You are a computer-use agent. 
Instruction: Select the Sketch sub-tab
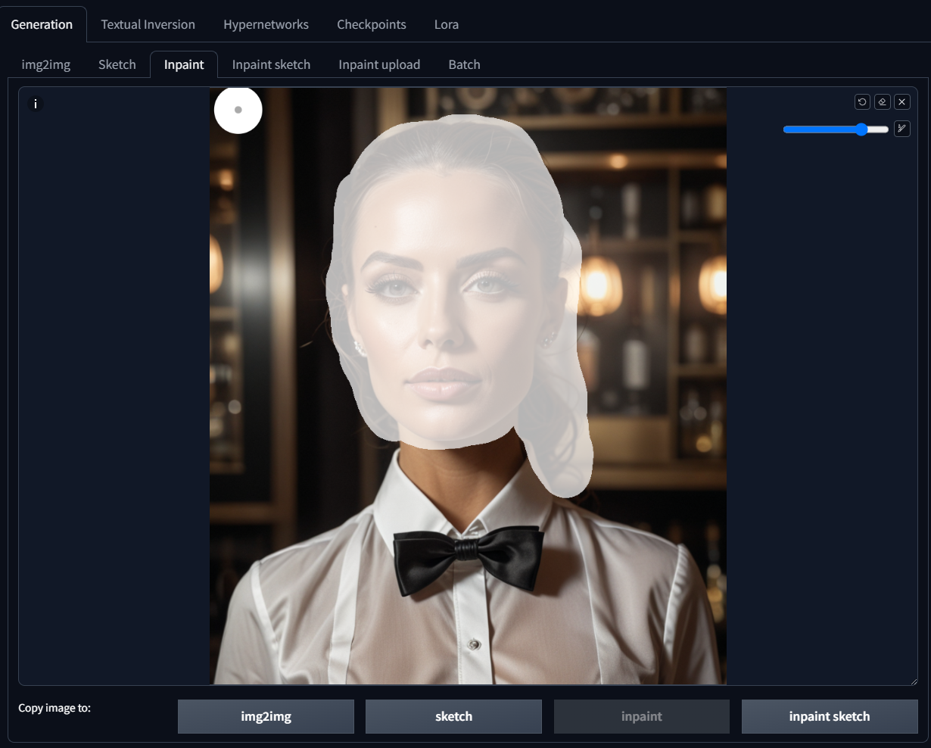click(117, 64)
